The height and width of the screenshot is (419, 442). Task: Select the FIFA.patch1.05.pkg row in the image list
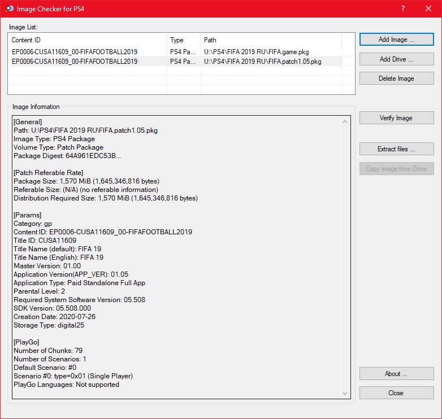[175, 62]
